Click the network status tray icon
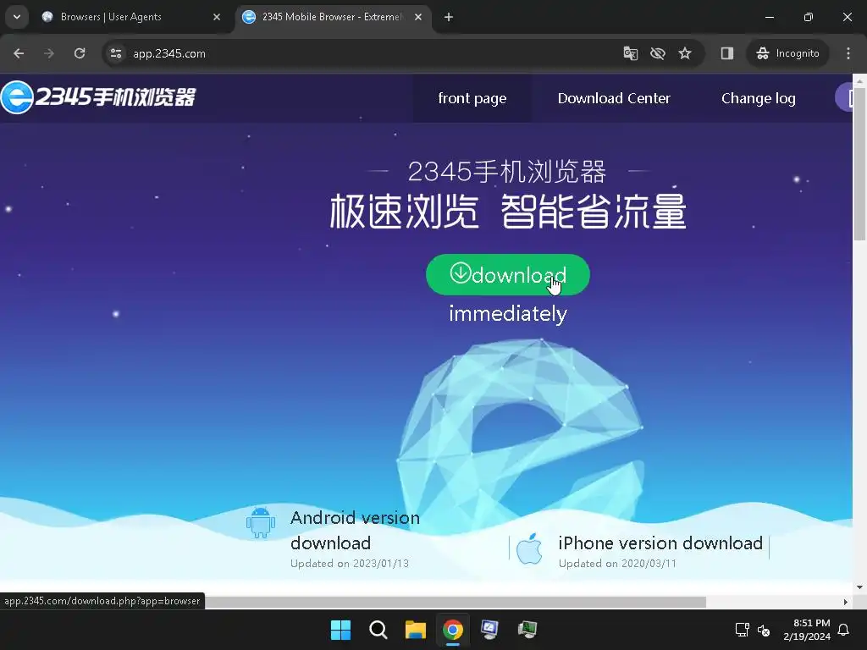 tap(742, 630)
